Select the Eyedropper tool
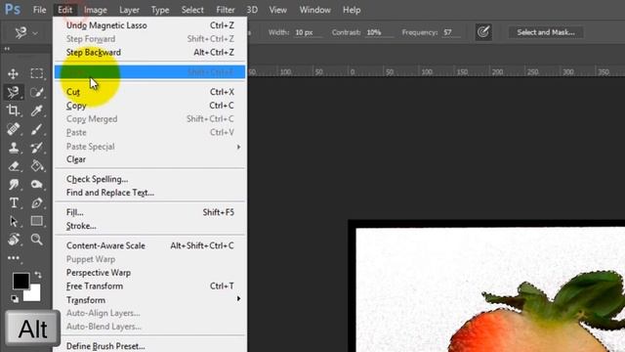 (x=37, y=110)
